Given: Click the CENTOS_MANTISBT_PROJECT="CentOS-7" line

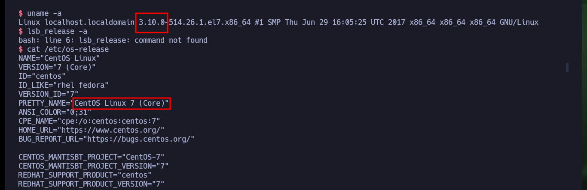Looking at the screenshot, I should pyautogui.click(x=92, y=157).
